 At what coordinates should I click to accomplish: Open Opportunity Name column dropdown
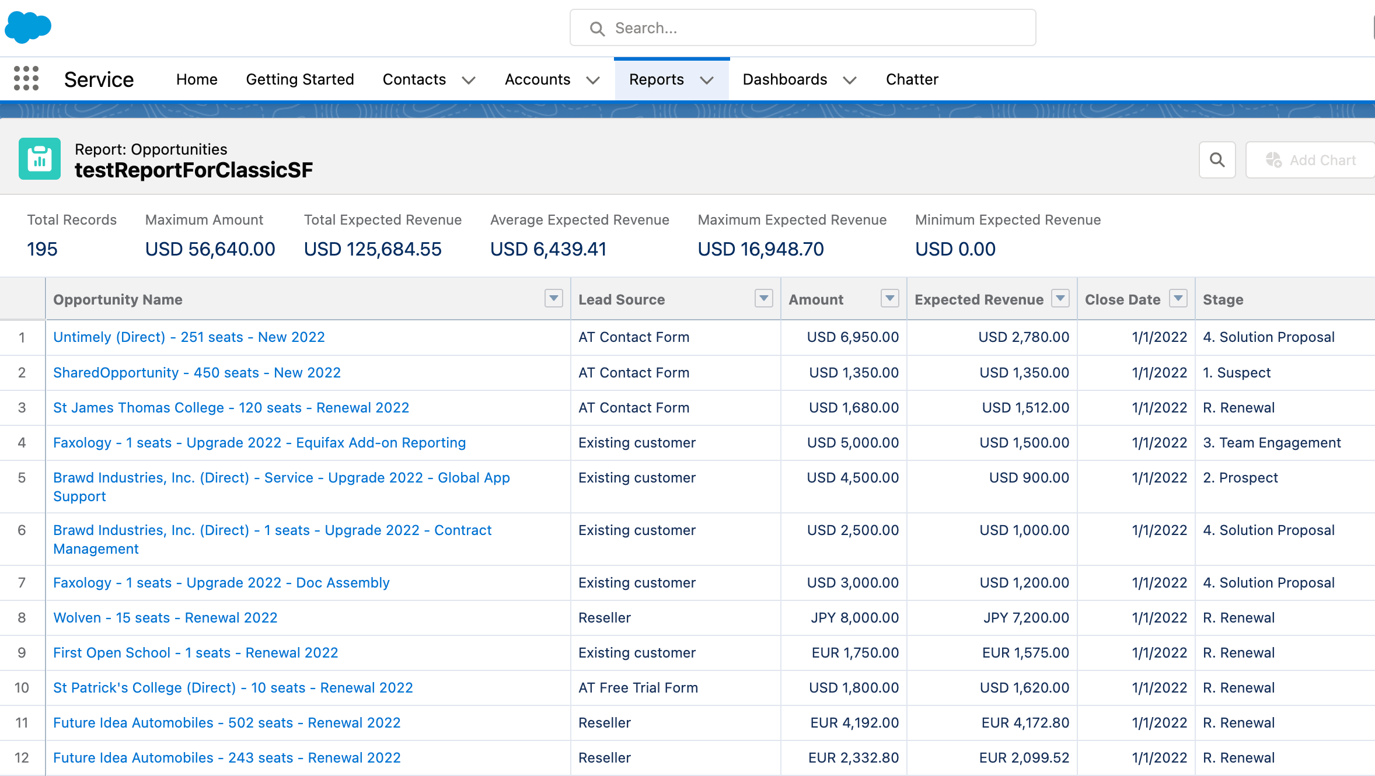pos(553,298)
